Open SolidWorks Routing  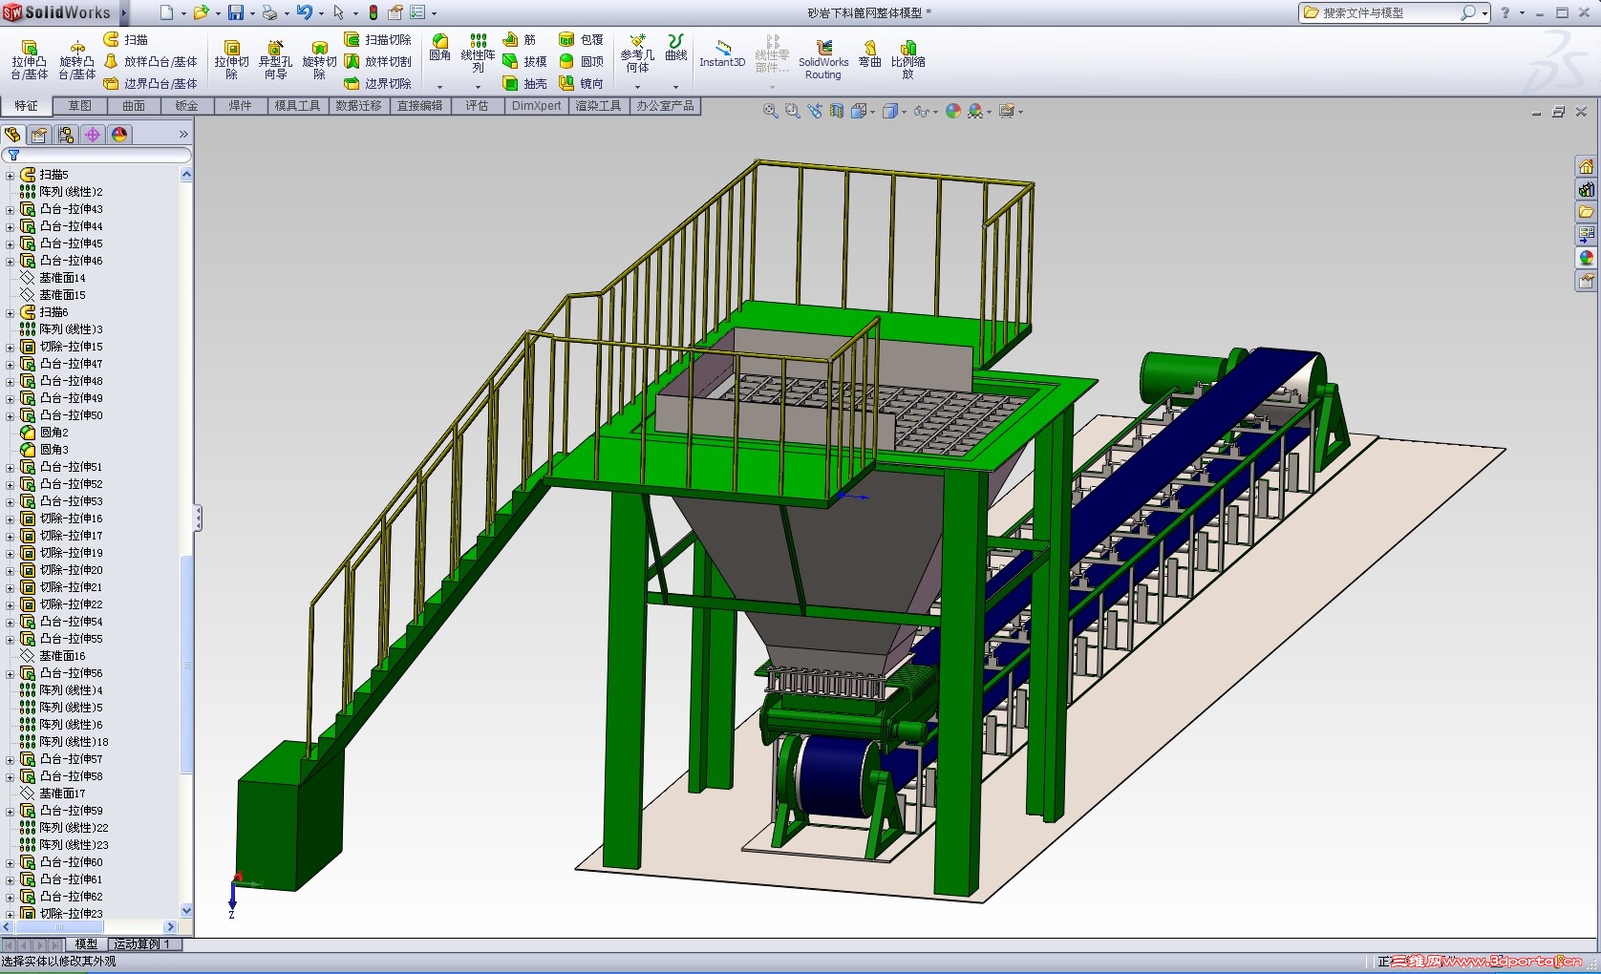tap(823, 59)
